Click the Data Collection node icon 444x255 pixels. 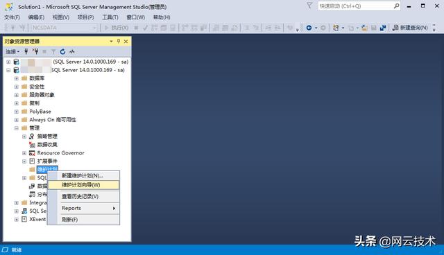point(32,145)
